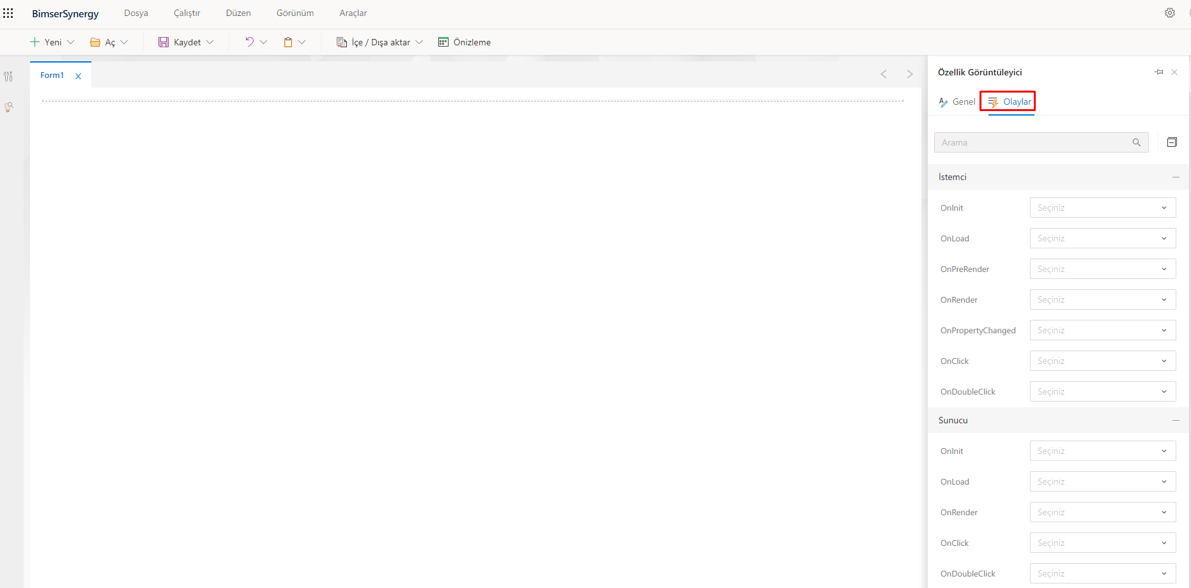Click the Sunucu section heading text
This screenshot has height=588, width=1191.
(x=953, y=420)
